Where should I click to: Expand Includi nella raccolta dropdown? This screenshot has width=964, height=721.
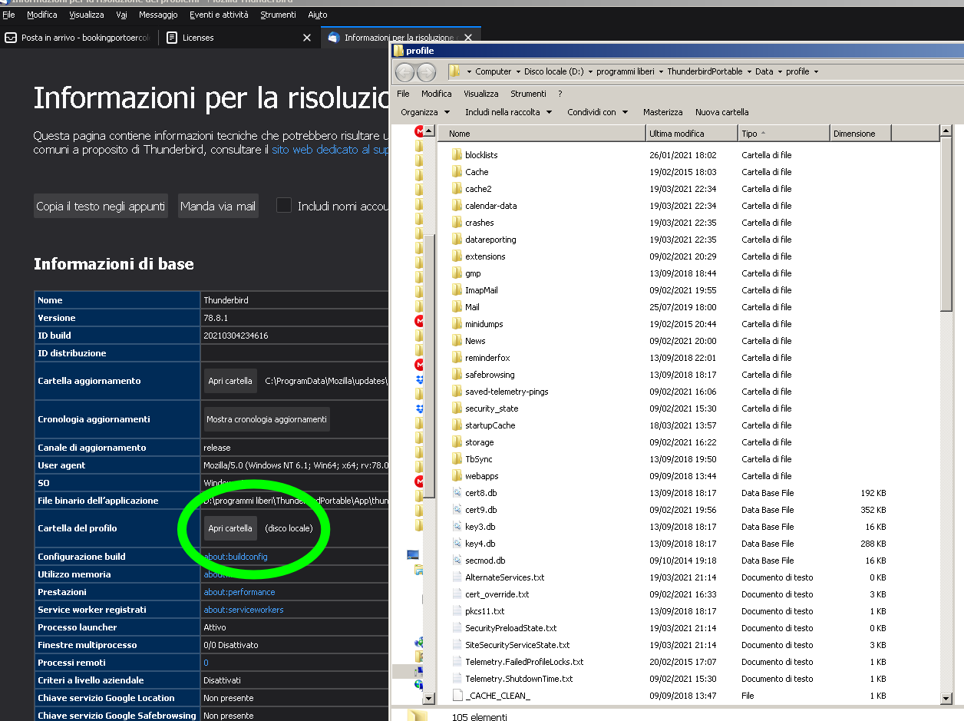(549, 112)
